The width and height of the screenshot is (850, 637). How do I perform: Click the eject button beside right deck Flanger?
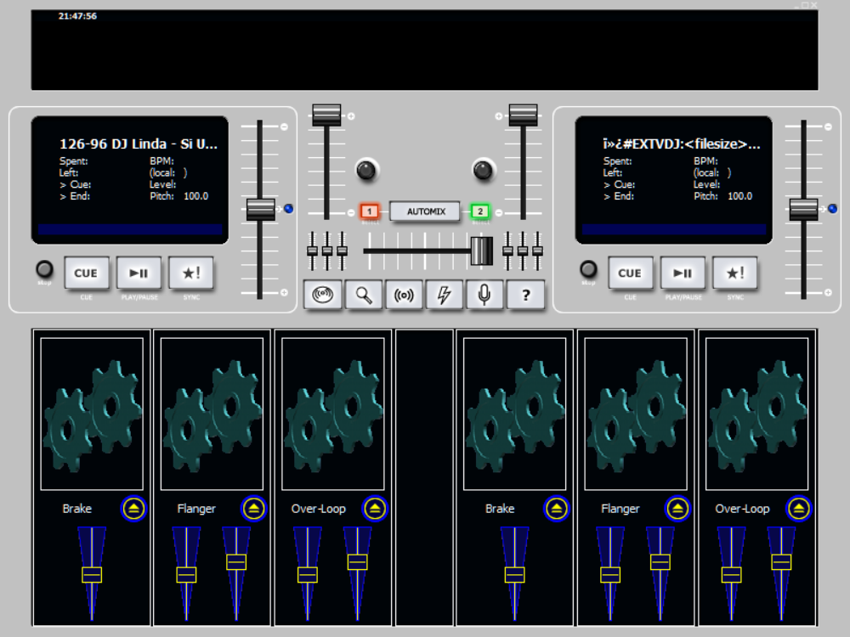tap(677, 509)
